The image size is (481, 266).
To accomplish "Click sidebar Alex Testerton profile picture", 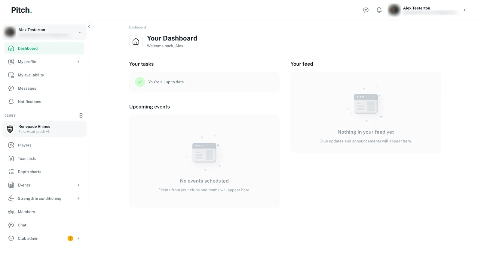I will [x=10, y=32].
